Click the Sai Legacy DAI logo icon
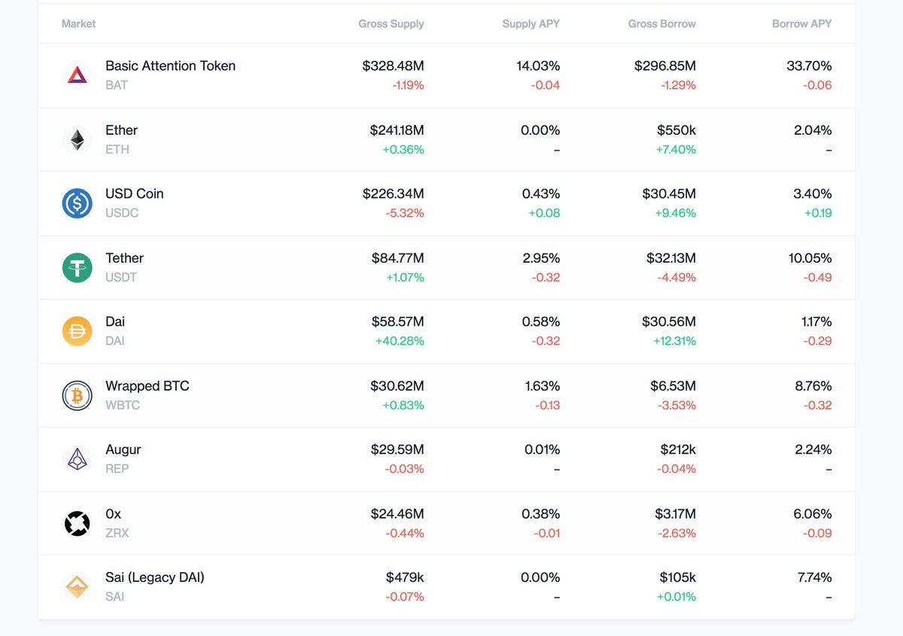Screen dimensions: 903x636 pyautogui.click(x=77, y=587)
